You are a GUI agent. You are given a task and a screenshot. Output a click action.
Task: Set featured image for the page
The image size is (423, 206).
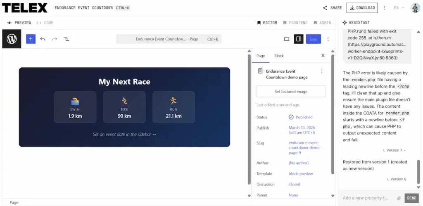[291, 91]
